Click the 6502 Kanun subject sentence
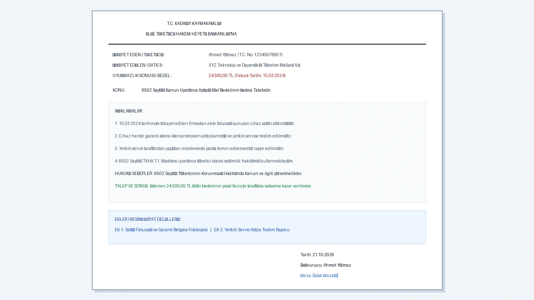 tap(207, 90)
